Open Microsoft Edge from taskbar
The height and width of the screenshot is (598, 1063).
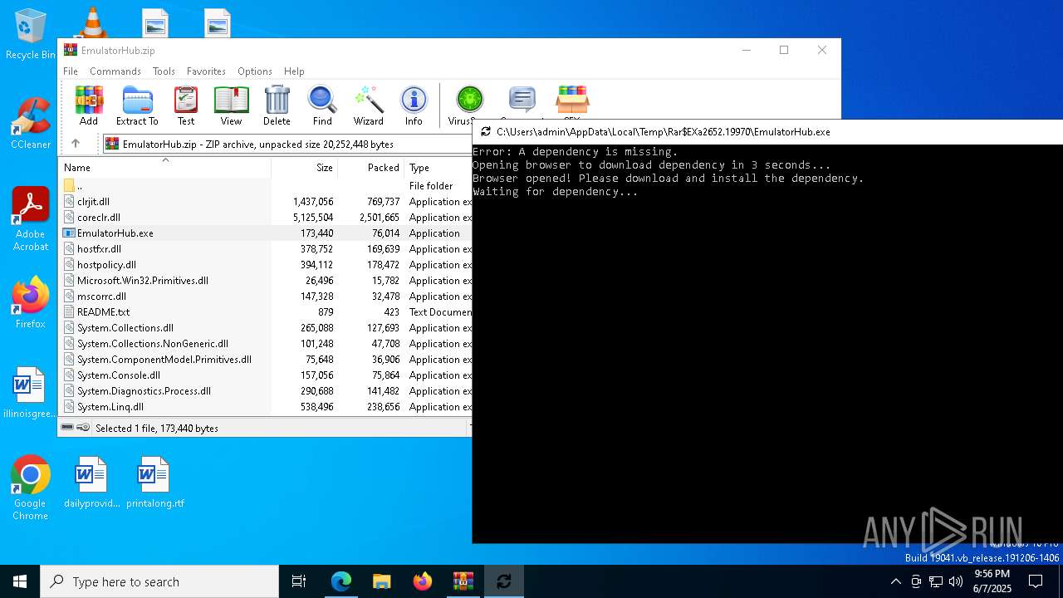tap(341, 581)
